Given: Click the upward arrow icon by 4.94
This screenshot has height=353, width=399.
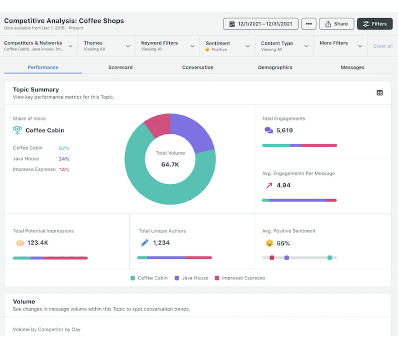Looking at the screenshot, I should coord(269,185).
